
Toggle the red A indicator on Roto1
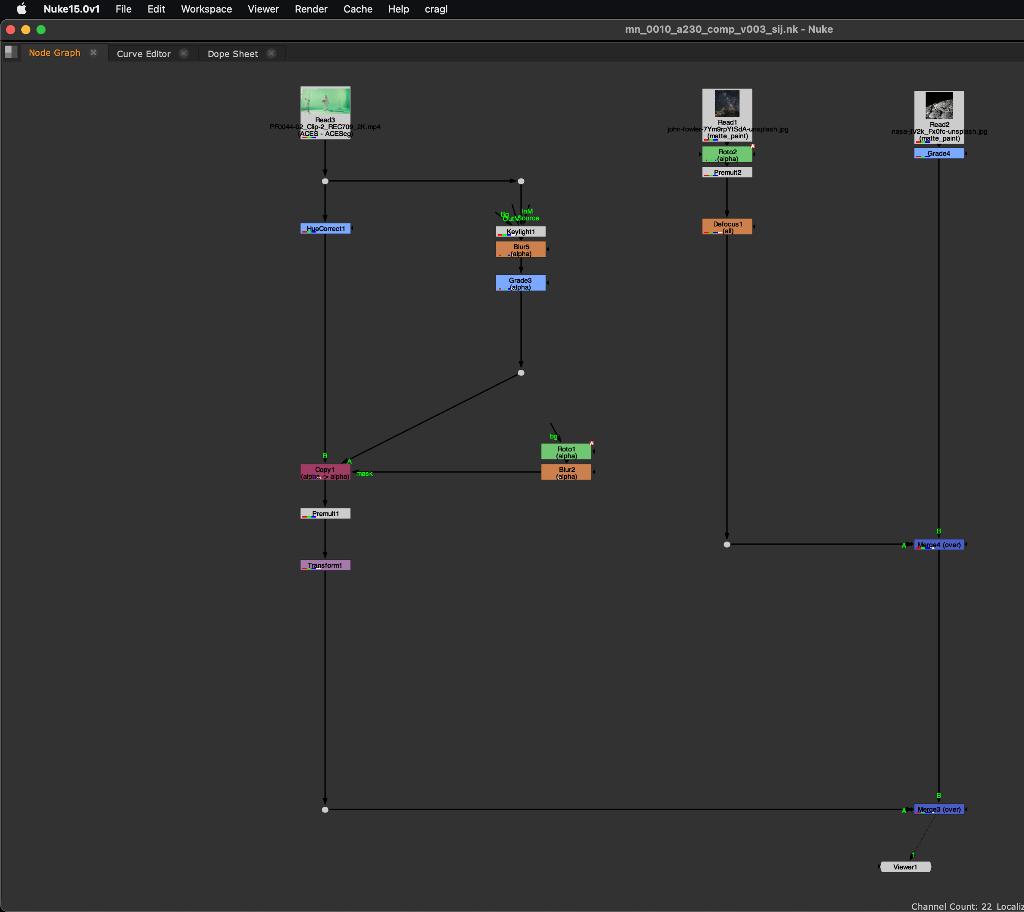591,443
